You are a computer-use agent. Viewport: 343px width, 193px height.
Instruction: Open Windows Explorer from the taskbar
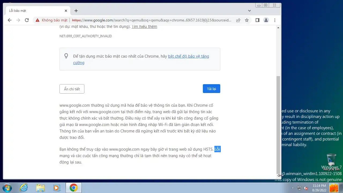40,188
